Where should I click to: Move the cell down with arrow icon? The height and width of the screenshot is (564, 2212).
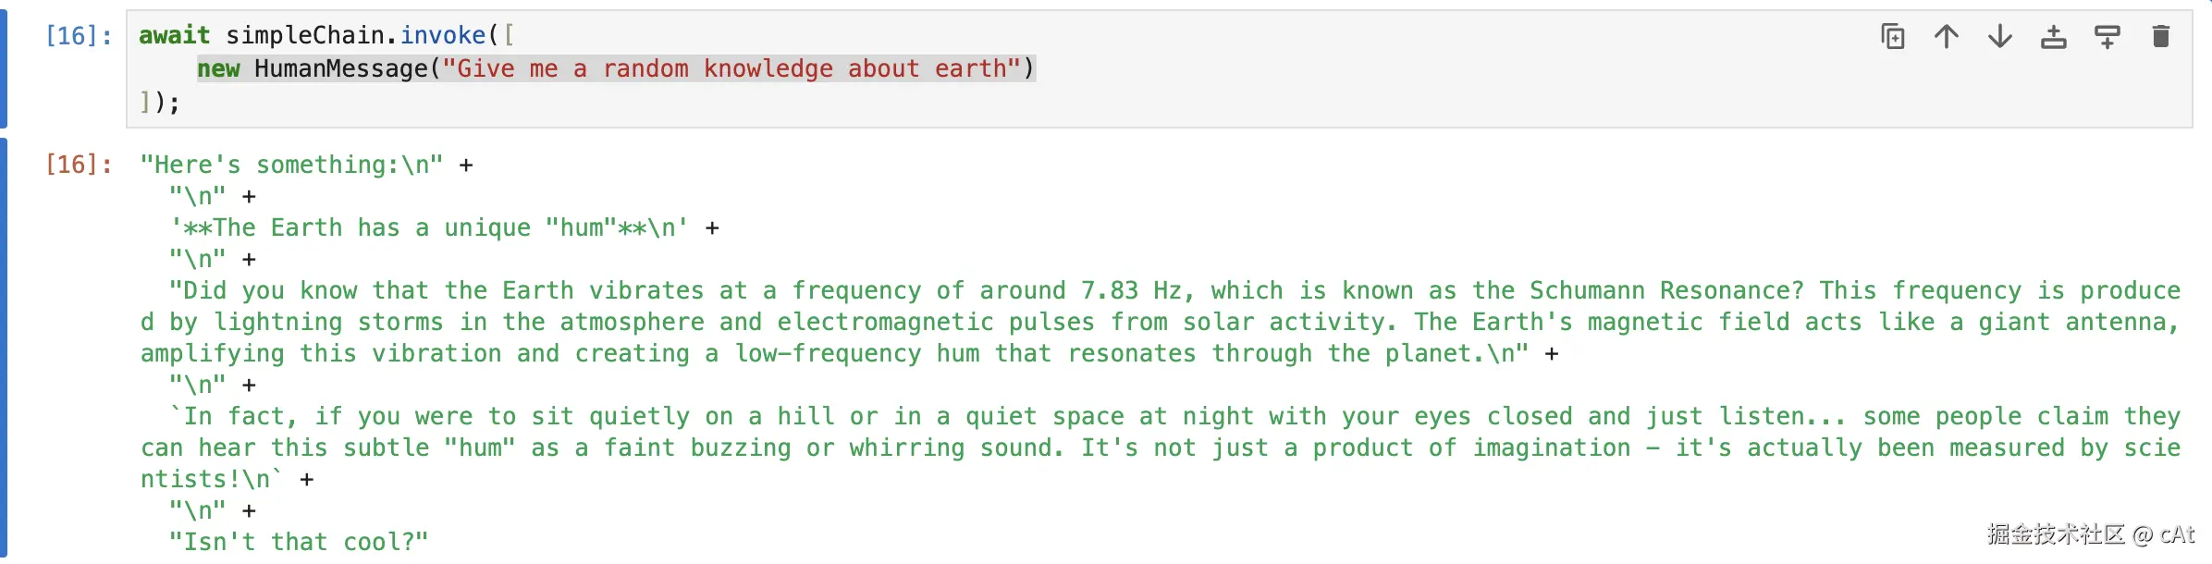2000,37
